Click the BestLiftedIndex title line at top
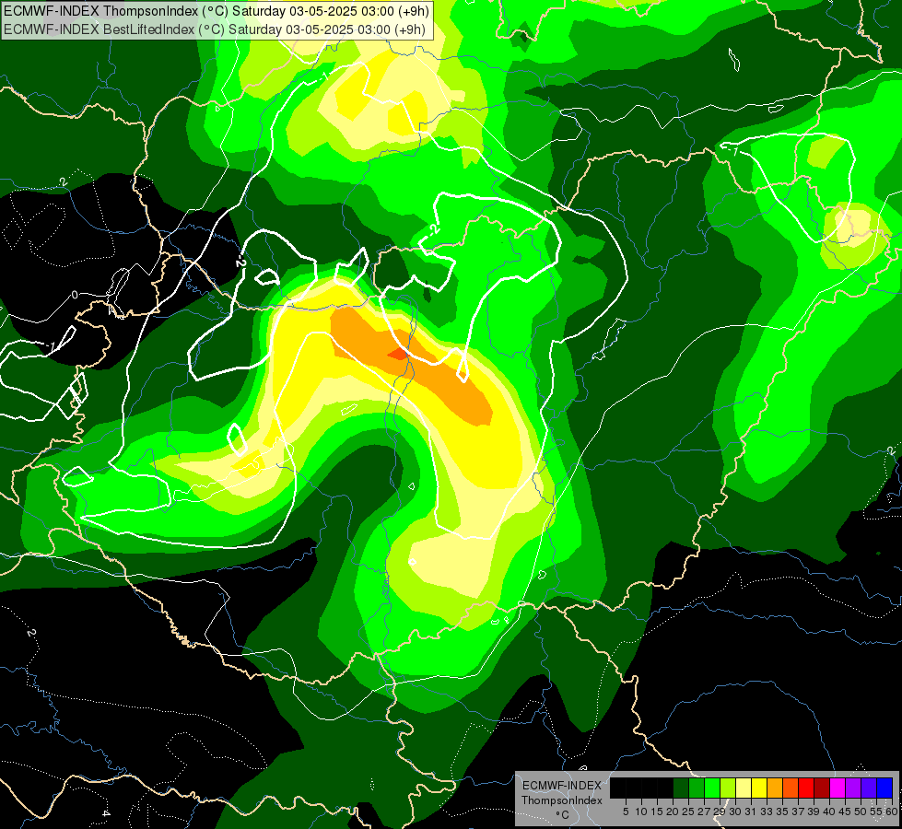Image resolution: width=902 pixels, height=829 pixels. pos(215,29)
